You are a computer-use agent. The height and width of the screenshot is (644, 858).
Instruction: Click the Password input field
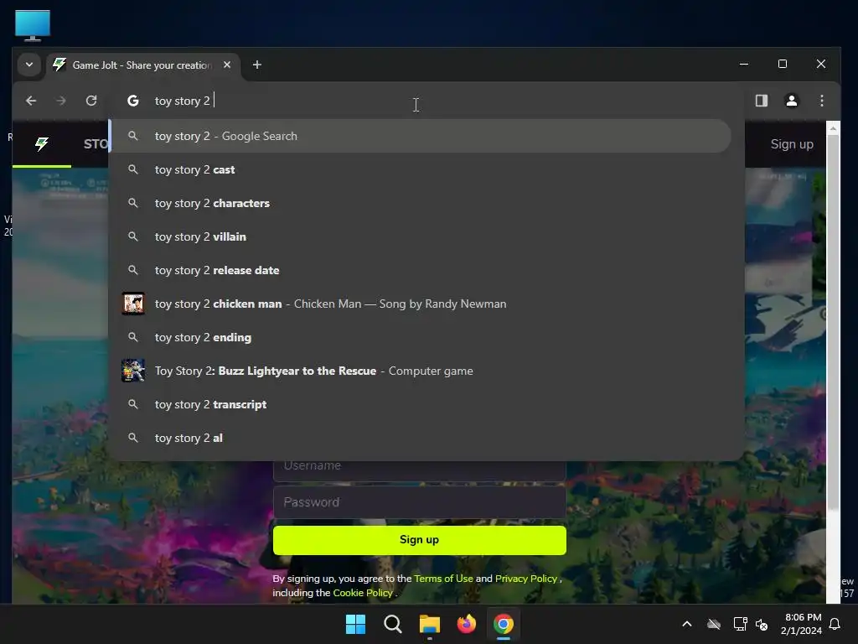[420, 502]
